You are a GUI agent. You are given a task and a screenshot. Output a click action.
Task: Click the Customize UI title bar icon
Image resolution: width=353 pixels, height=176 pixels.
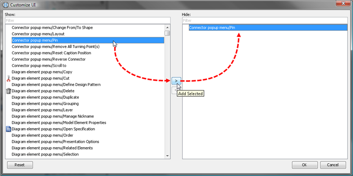click(6, 5)
